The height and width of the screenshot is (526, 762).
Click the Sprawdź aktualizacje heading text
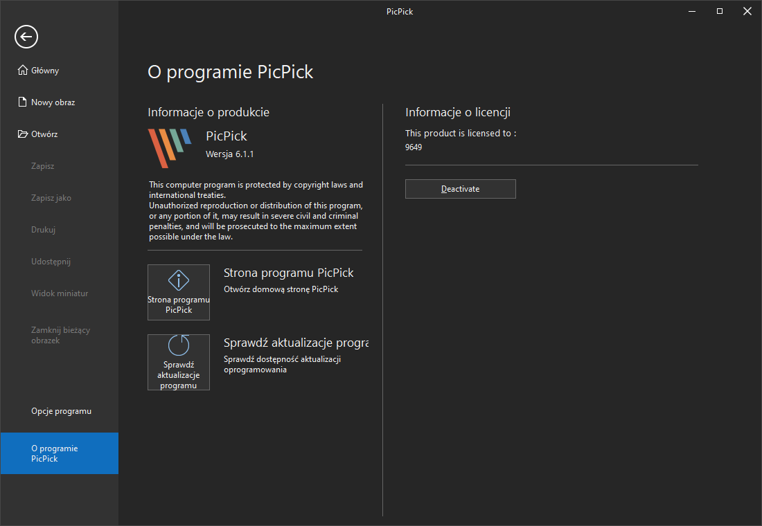pos(296,343)
